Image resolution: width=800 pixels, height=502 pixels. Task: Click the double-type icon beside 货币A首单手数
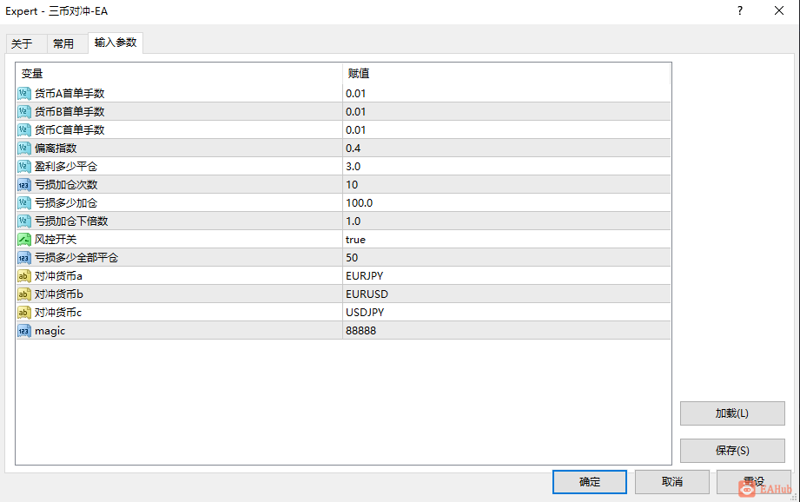pyautogui.click(x=24, y=93)
